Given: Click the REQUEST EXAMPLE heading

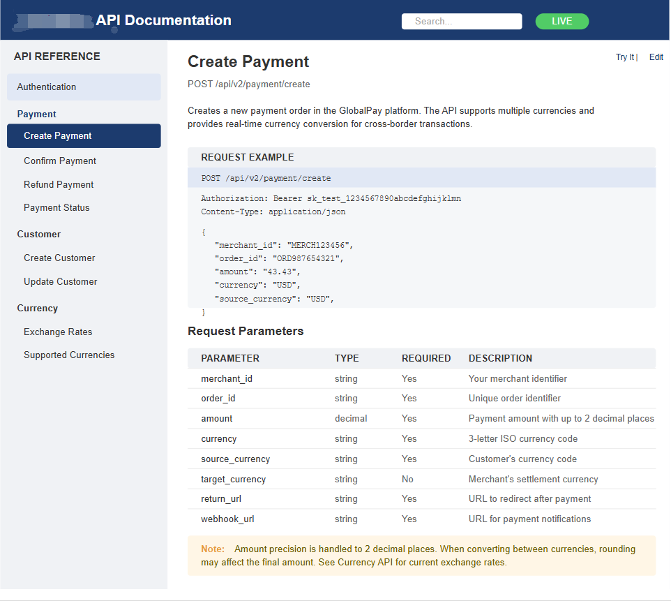Looking at the screenshot, I should [x=248, y=157].
